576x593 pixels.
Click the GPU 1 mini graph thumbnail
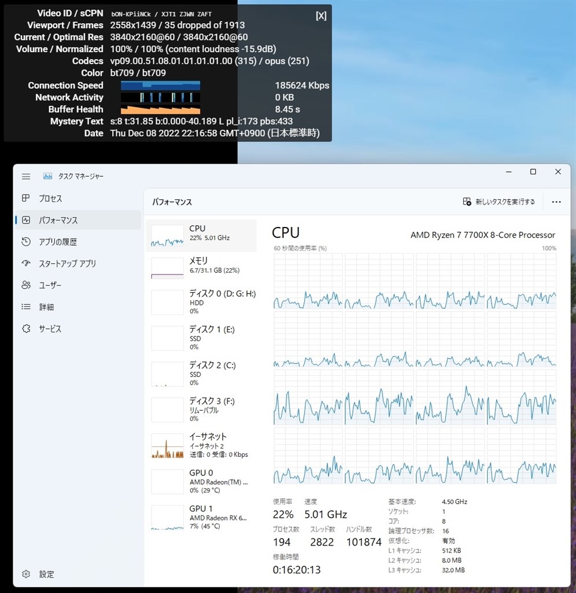pos(167,517)
